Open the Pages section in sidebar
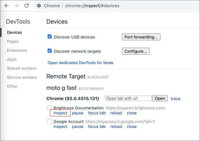200x141 pixels. pyautogui.click(x=13, y=41)
